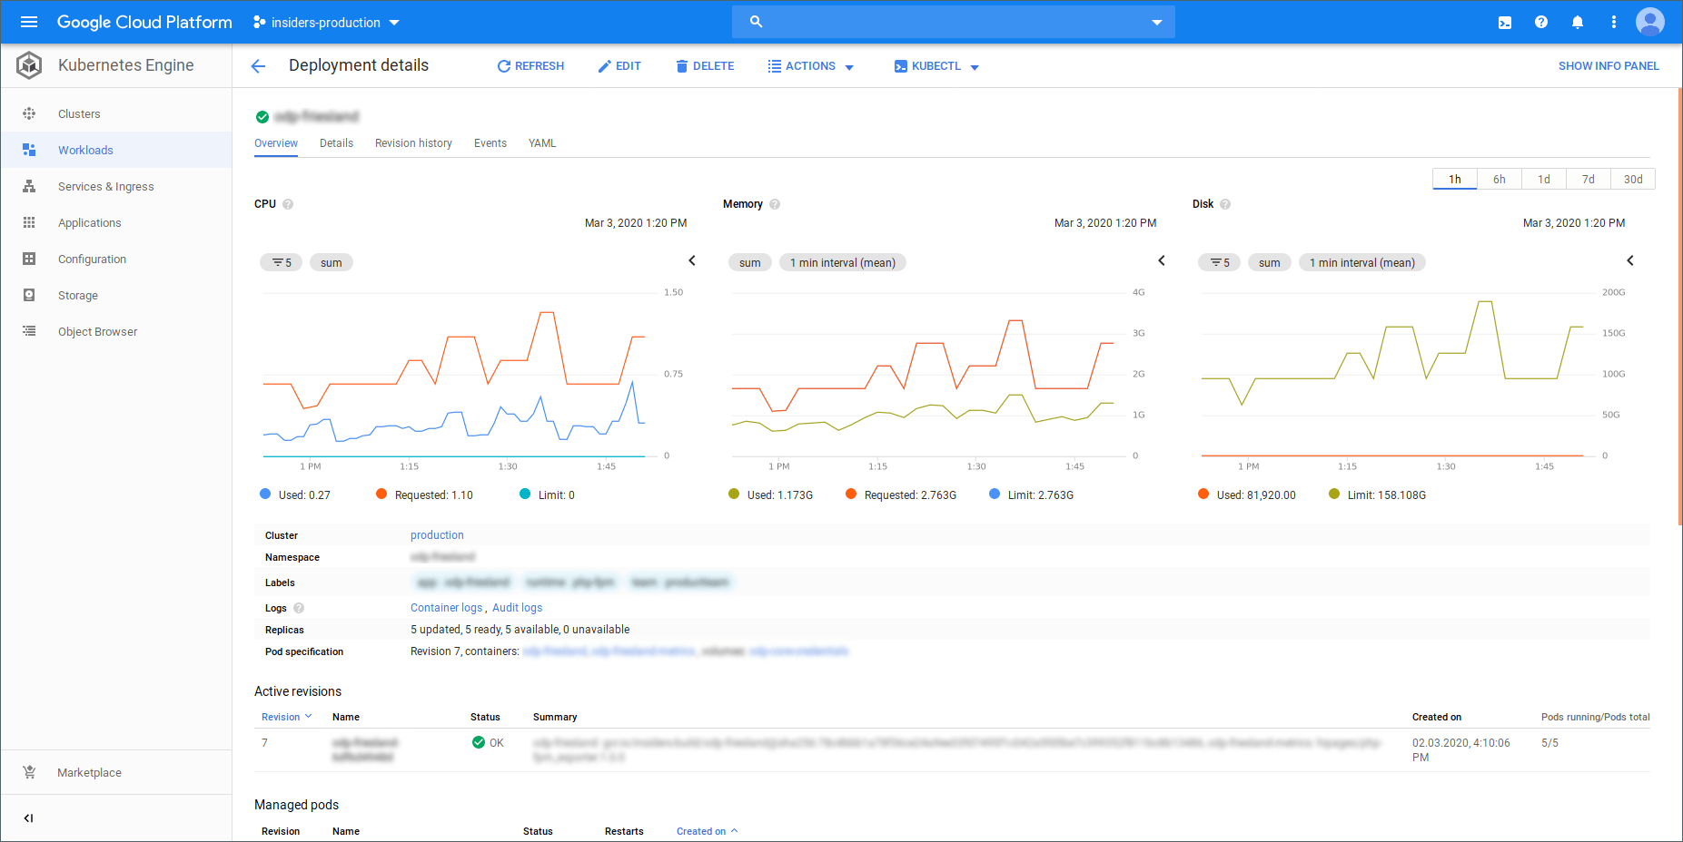
Task: Click the Object Browser icon
Action: coord(29,331)
